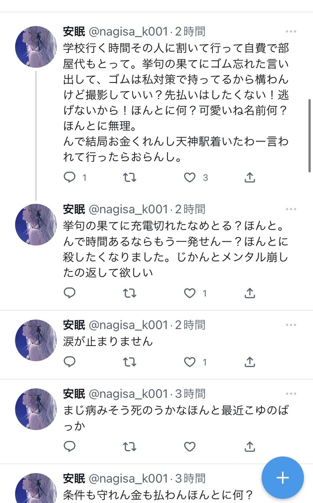Open more options on the 充電切れた tweet
Viewport: 313px width, 503px height.
(291, 209)
